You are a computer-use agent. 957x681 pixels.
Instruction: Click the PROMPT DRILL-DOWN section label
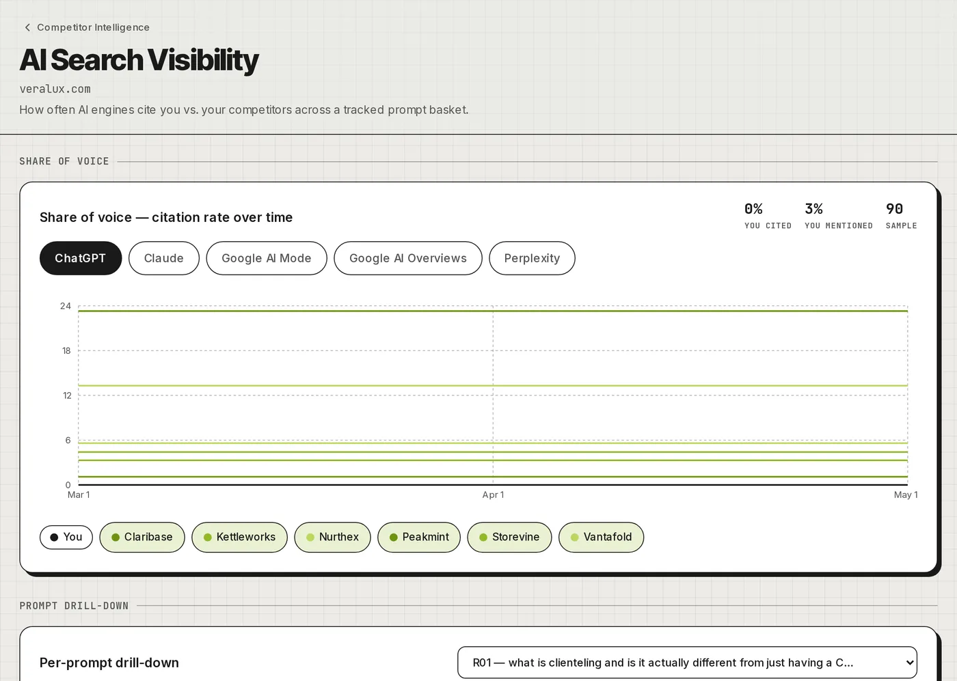point(74,606)
